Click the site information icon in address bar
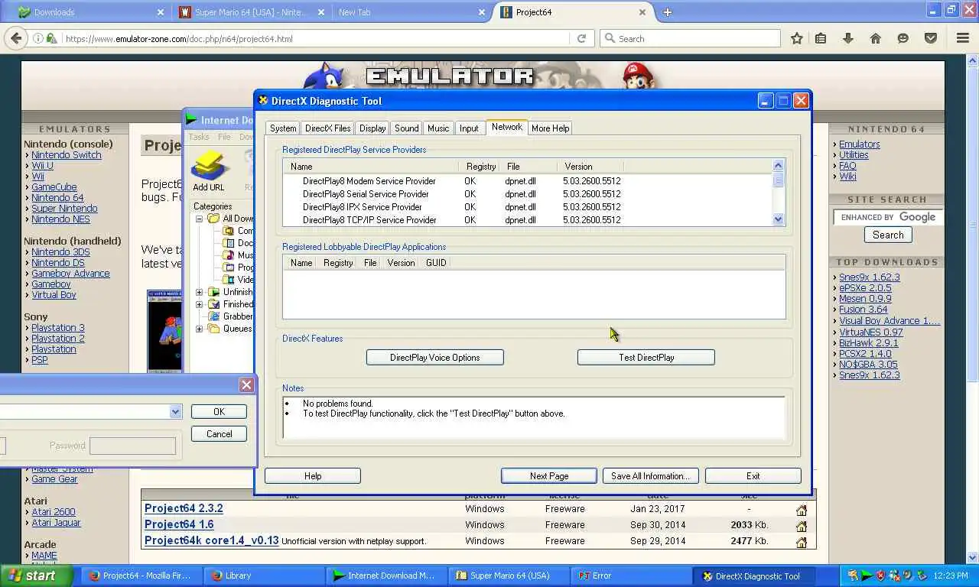The image size is (979, 587). (37, 38)
